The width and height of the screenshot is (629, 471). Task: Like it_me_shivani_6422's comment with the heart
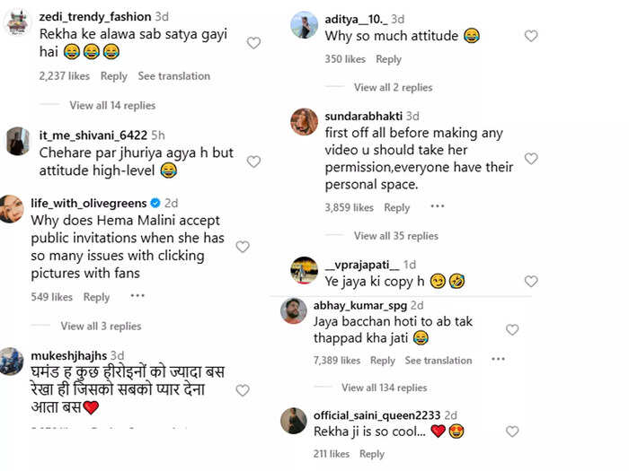[253, 161]
